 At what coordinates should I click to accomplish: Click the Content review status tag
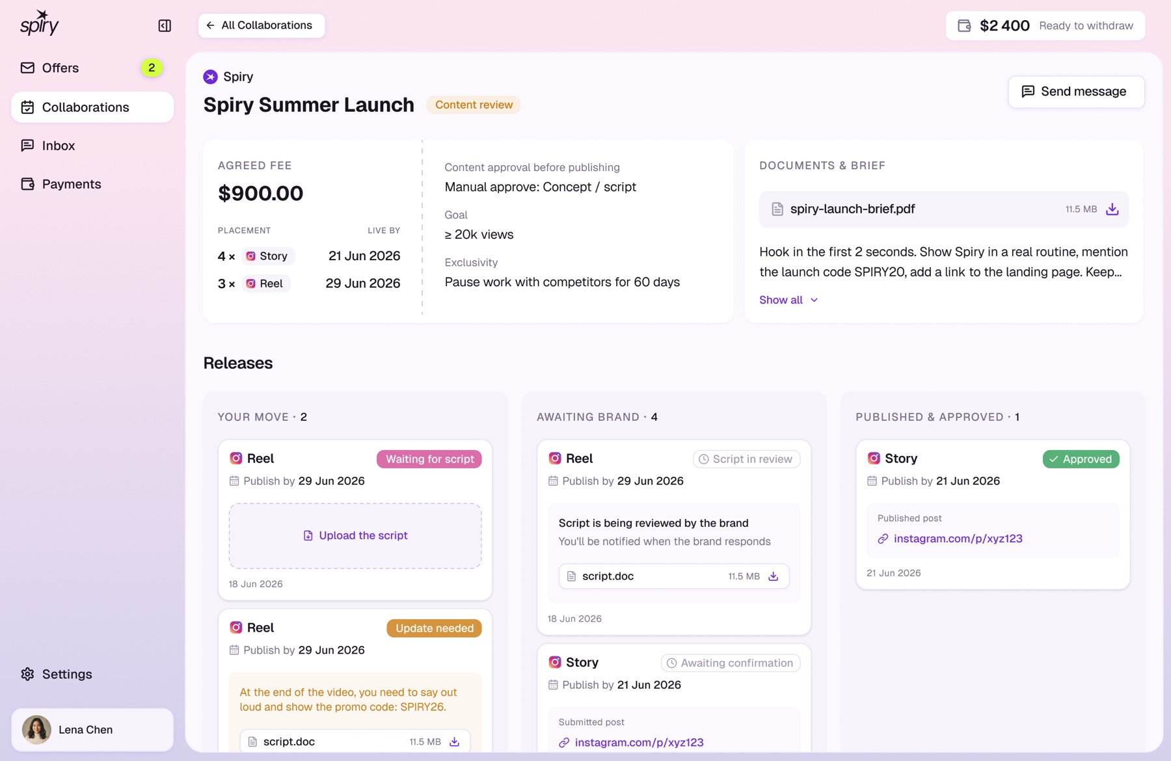[474, 105]
